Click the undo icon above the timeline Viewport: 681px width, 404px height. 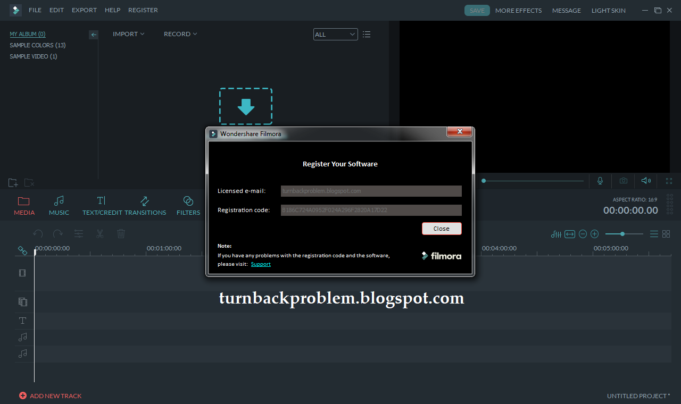38,233
